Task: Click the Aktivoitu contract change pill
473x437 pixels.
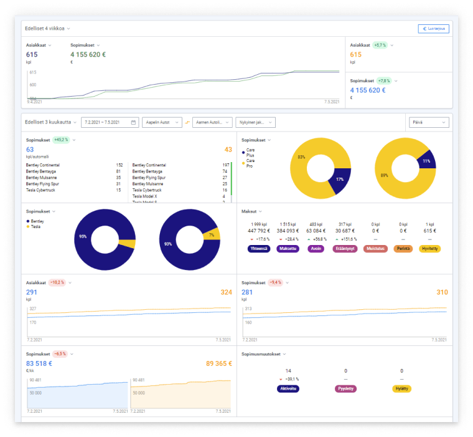Action: 288,388
